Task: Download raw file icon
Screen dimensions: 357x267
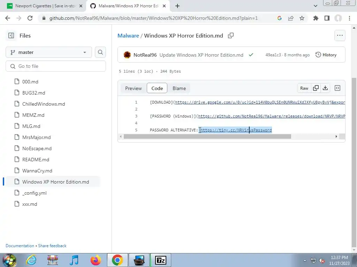Action: 325,88
